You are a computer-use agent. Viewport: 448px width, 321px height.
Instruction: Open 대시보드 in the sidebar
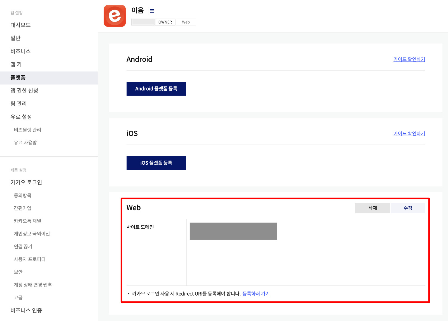tap(20, 25)
